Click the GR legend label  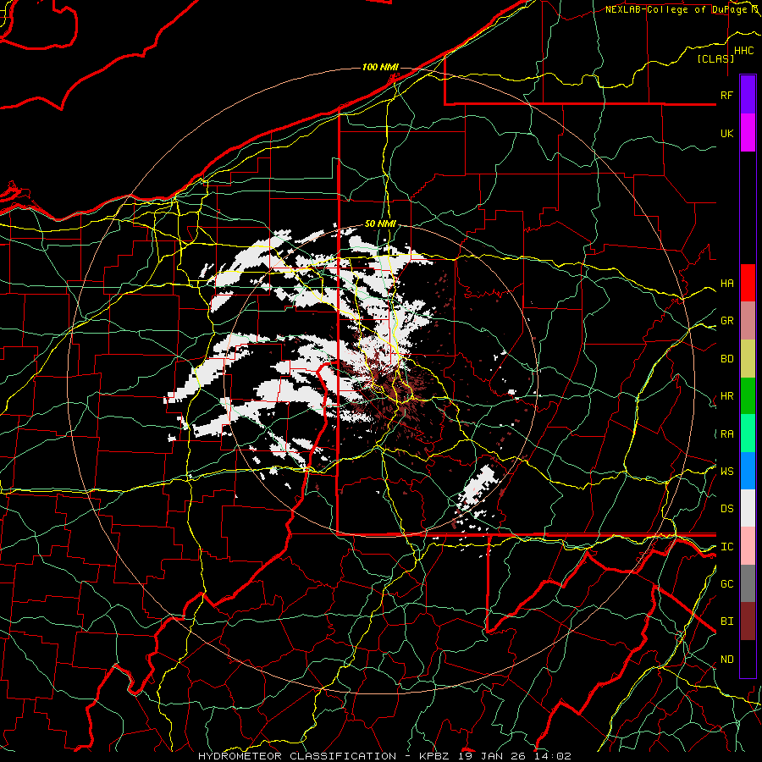pos(726,321)
